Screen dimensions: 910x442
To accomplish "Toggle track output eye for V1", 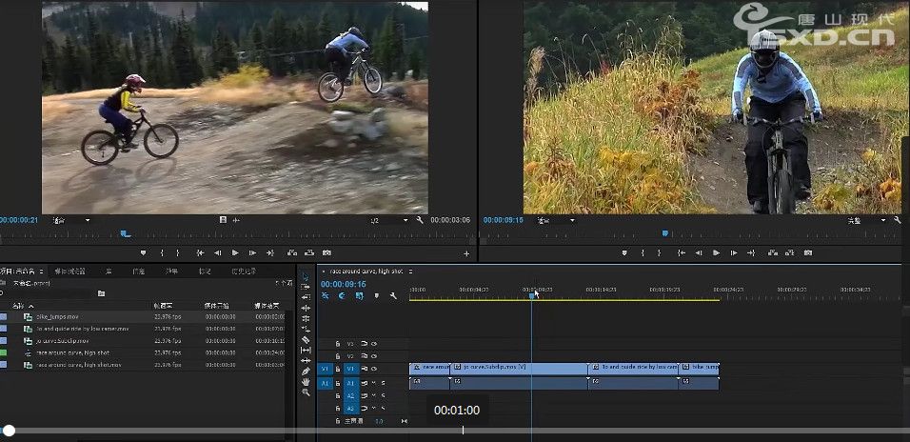I will [374, 369].
